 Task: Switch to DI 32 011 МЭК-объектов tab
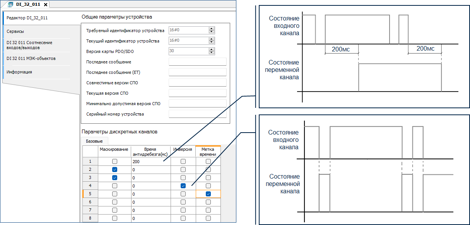click(31, 58)
